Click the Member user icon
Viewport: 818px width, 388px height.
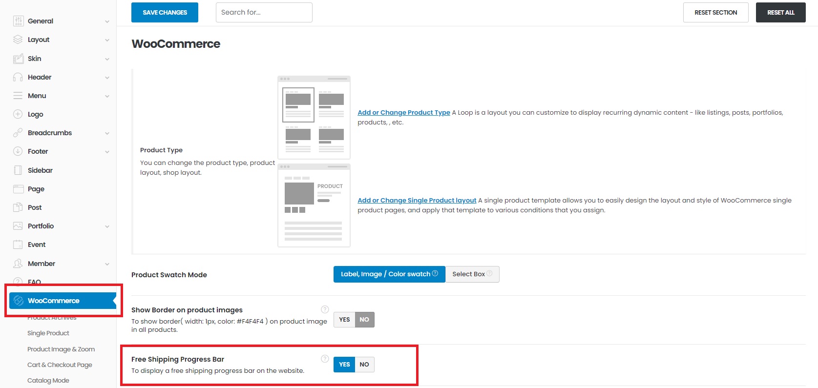[x=18, y=264]
